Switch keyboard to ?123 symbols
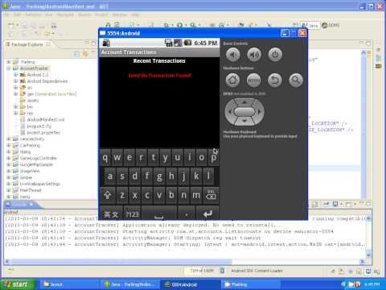Screen dimensions: 386x290 coord(132,213)
